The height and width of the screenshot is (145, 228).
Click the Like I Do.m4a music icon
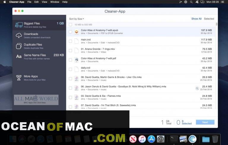click(77, 79)
